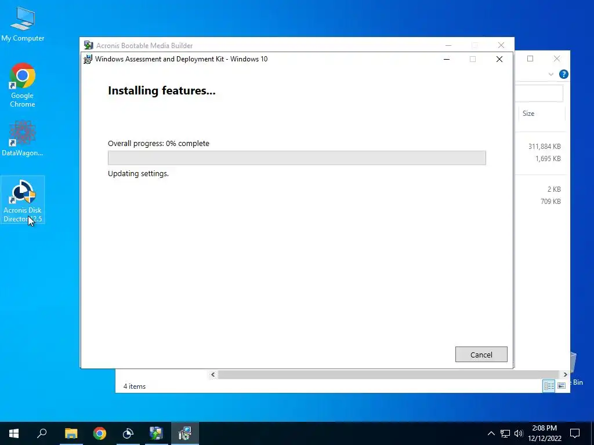This screenshot has width=594, height=445.
Task: Open network status tray icon
Action: coord(505,433)
